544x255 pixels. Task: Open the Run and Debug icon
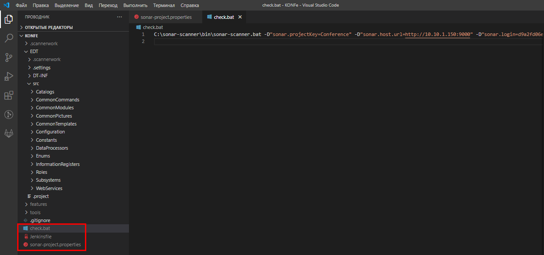(8, 76)
